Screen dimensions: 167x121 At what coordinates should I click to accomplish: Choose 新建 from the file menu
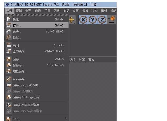tap(37, 19)
